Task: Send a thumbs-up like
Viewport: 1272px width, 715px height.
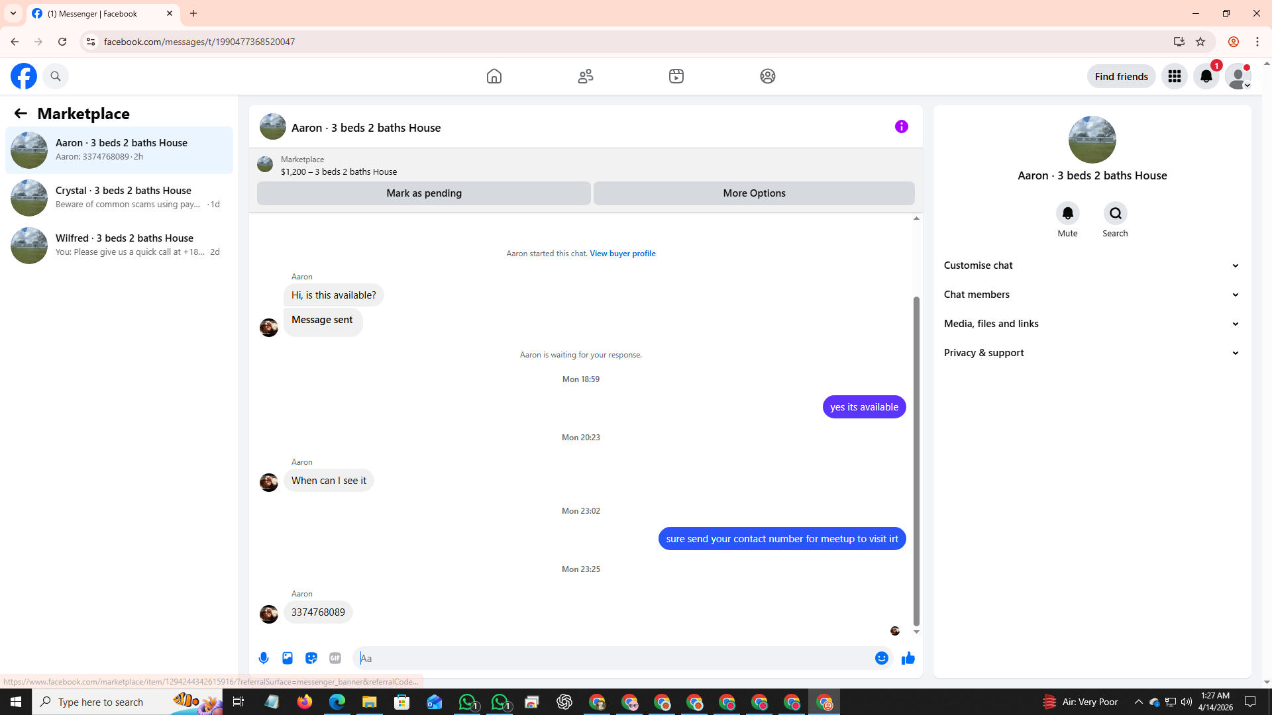Action: [x=908, y=658]
